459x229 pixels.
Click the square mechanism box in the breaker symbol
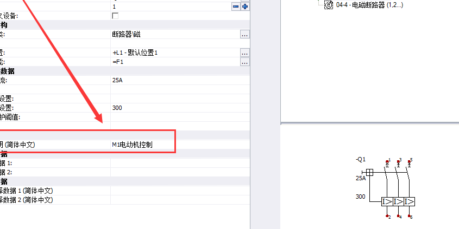click(370, 172)
